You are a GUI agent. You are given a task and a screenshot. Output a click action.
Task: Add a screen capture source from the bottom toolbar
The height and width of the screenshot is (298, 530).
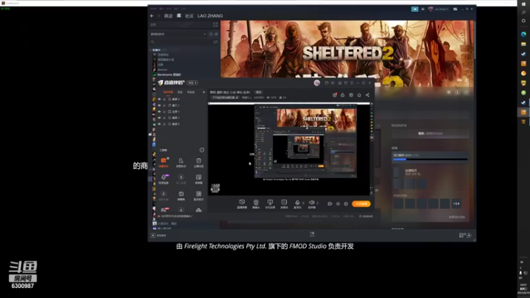coord(242,204)
